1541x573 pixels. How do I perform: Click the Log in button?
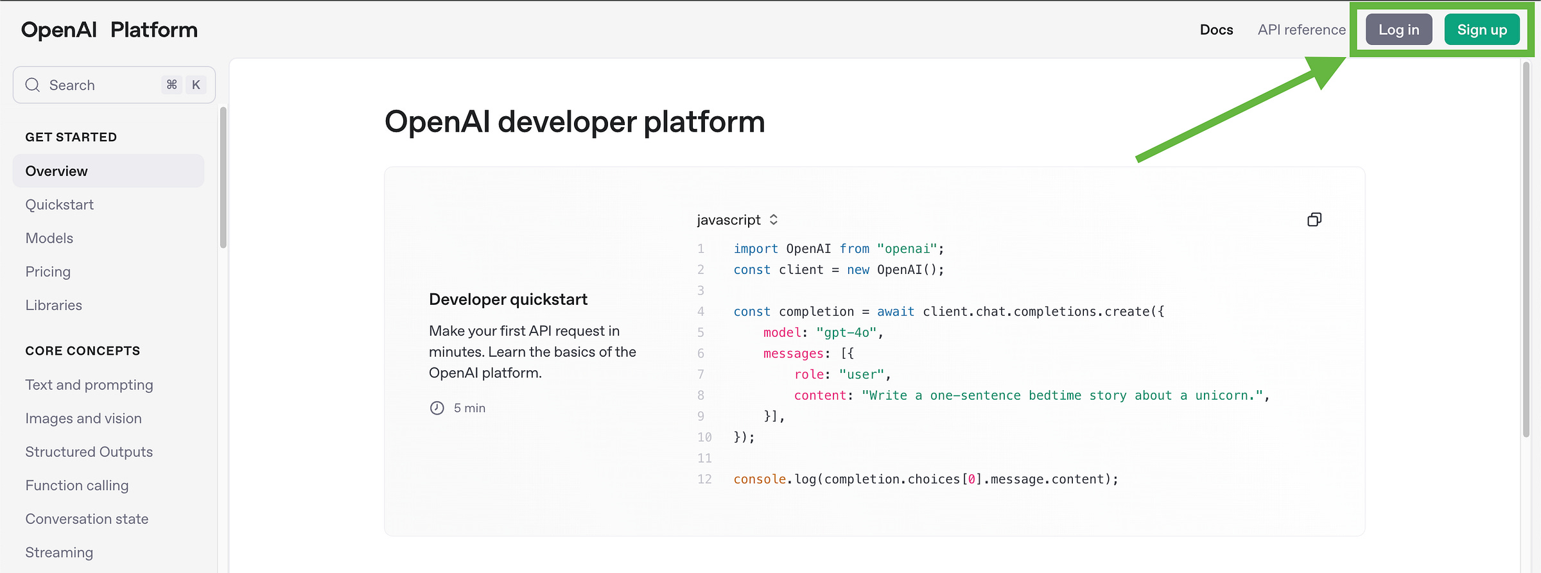[1398, 30]
